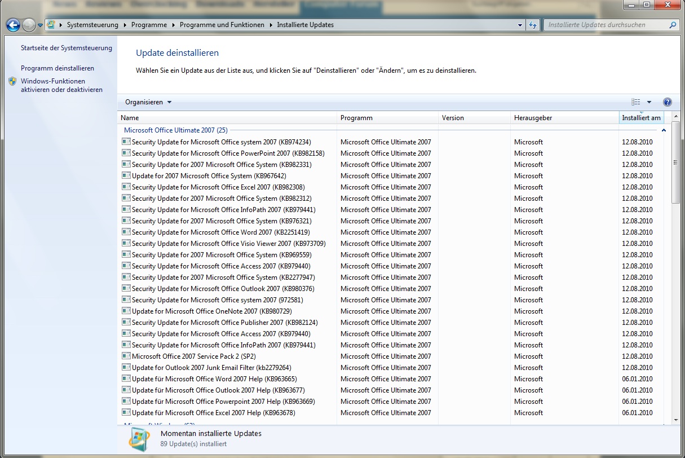This screenshot has width=685, height=458.
Task: Select 'Update für Microsoft Office Powerpoint 2007 Help (KB963669)'
Action: (223, 402)
